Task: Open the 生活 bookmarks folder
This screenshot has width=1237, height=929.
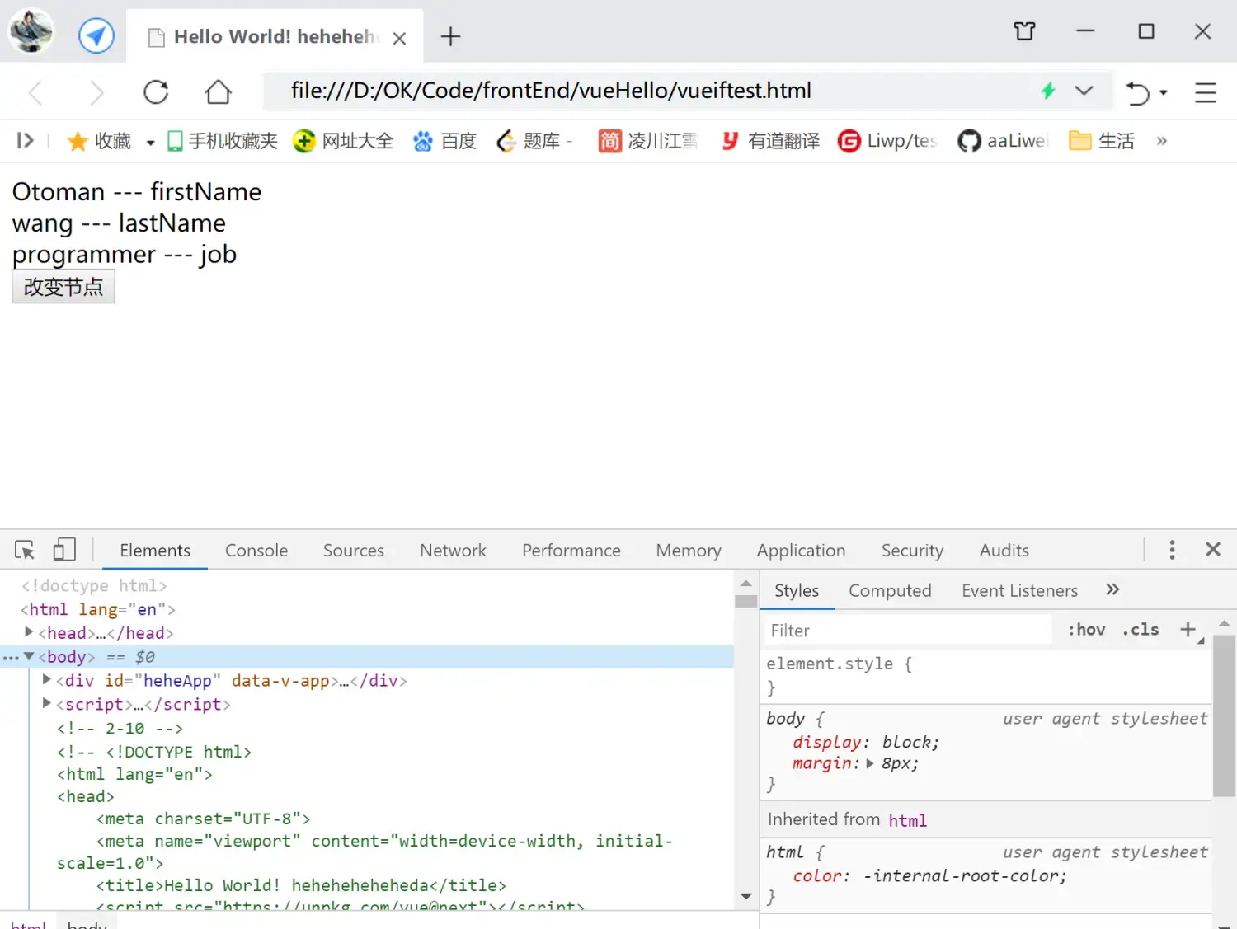Action: pyautogui.click(x=1102, y=141)
